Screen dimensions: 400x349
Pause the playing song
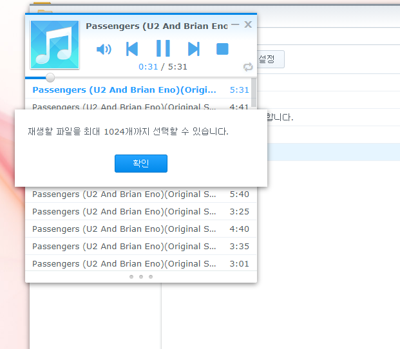tap(163, 48)
